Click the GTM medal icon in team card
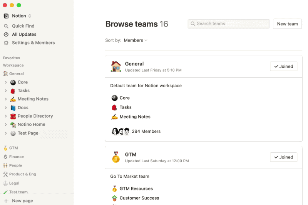The width and height of the screenshot is (308, 205). [x=116, y=157]
